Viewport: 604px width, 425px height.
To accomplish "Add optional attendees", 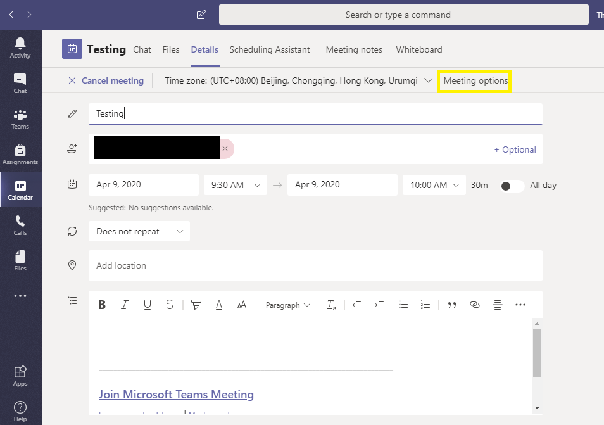I will tap(515, 149).
